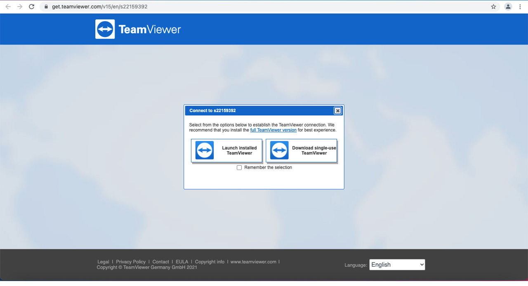
Task: Click the TeamViewer icon on Download single-use button
Action: pyautogui.click(x=279, y=150)
